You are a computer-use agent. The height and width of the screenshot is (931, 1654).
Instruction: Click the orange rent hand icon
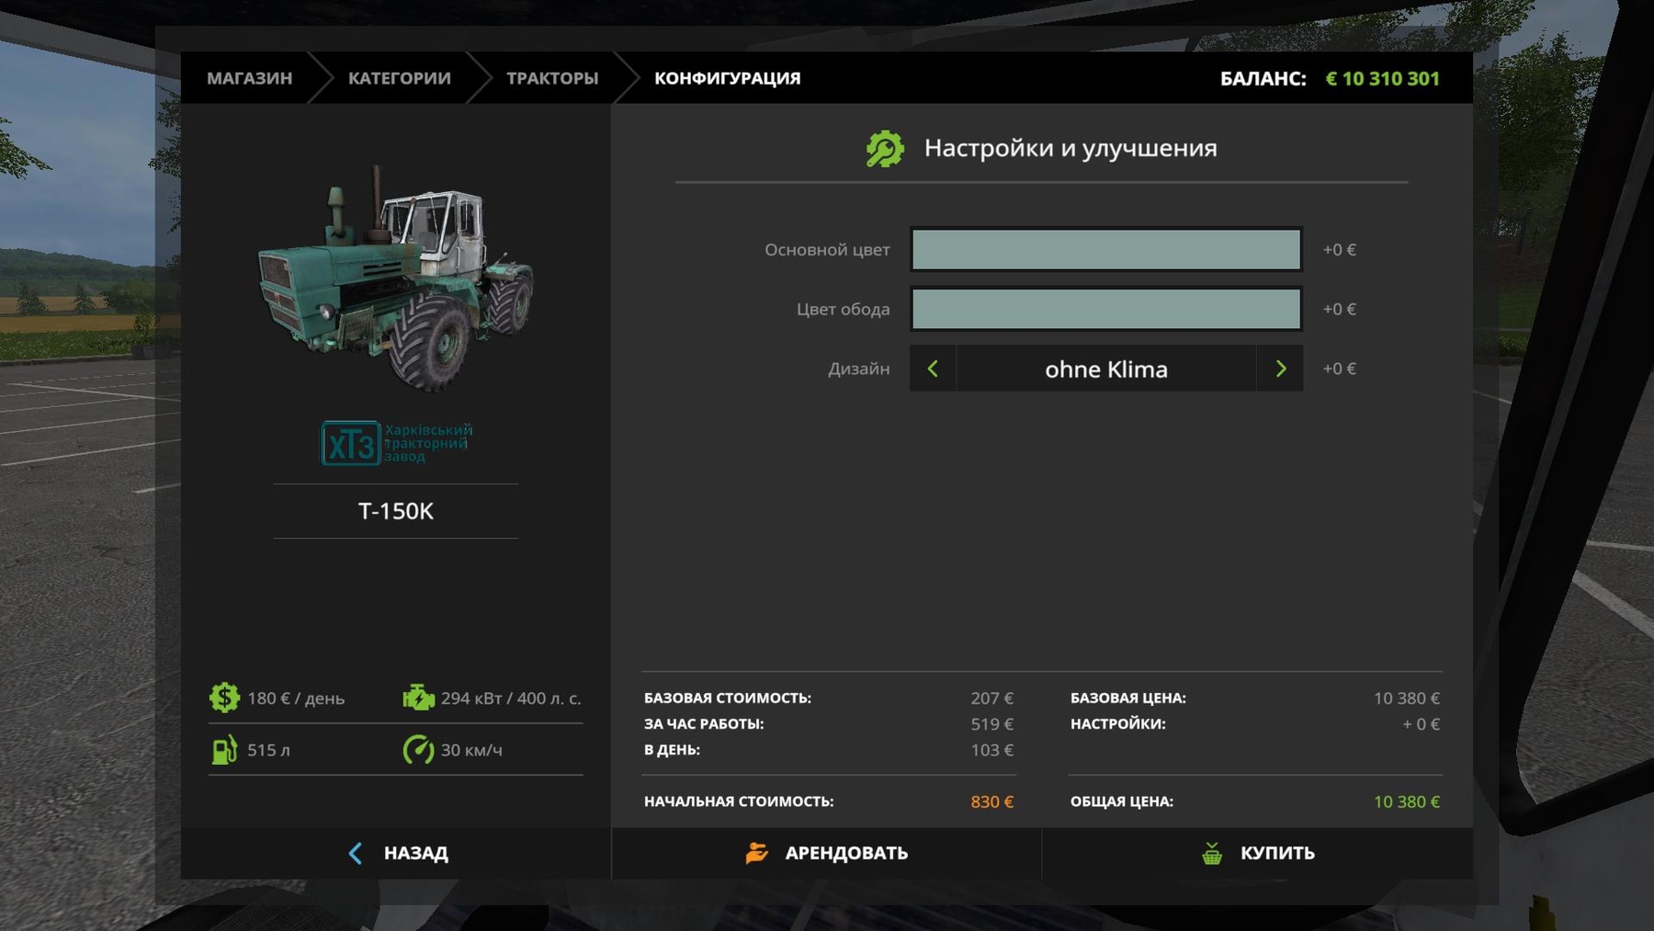(x=756, y=854)
